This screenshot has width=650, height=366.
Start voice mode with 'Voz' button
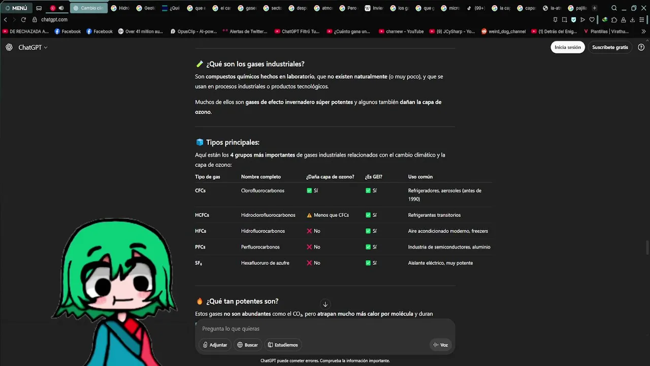(440, 345)
